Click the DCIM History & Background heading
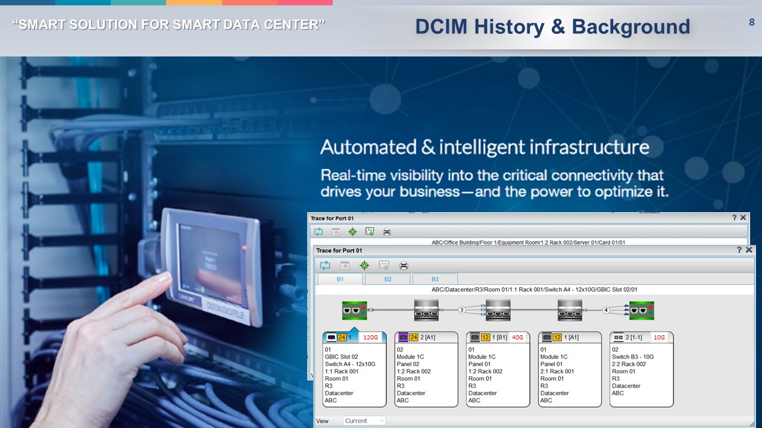Viewport: 762px width, 428px height. (552, 26)
